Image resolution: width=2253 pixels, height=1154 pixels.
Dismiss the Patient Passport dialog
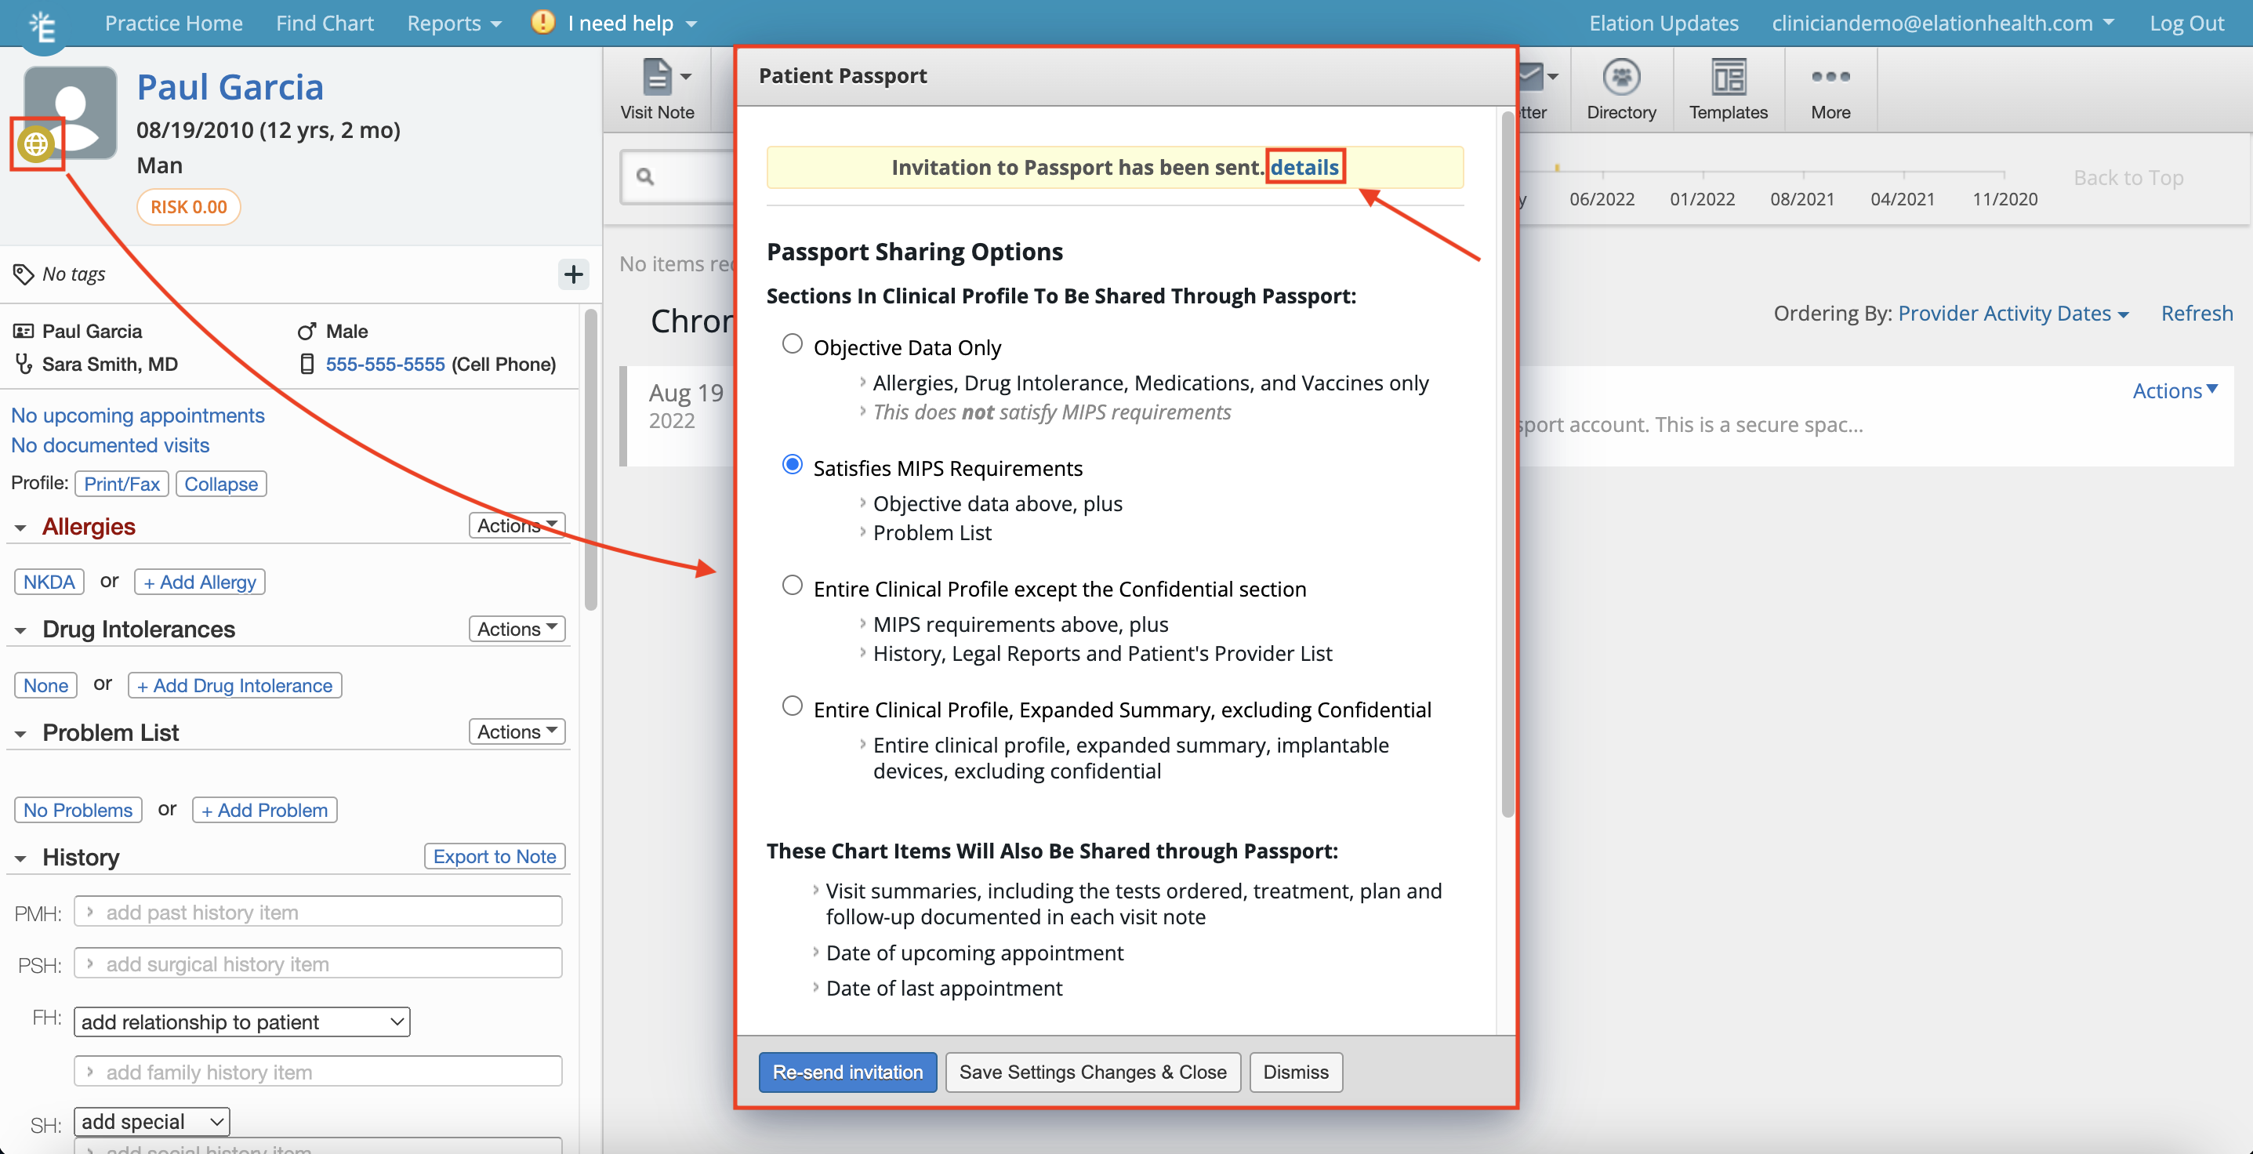(x=1295, y=1072)
